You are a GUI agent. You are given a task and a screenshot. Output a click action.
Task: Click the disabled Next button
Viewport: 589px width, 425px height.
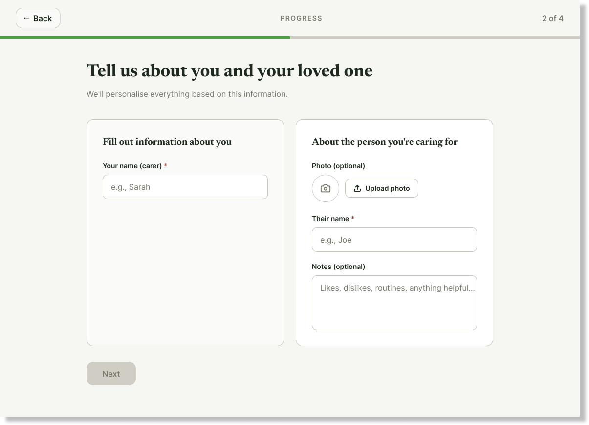coord(111,374)
